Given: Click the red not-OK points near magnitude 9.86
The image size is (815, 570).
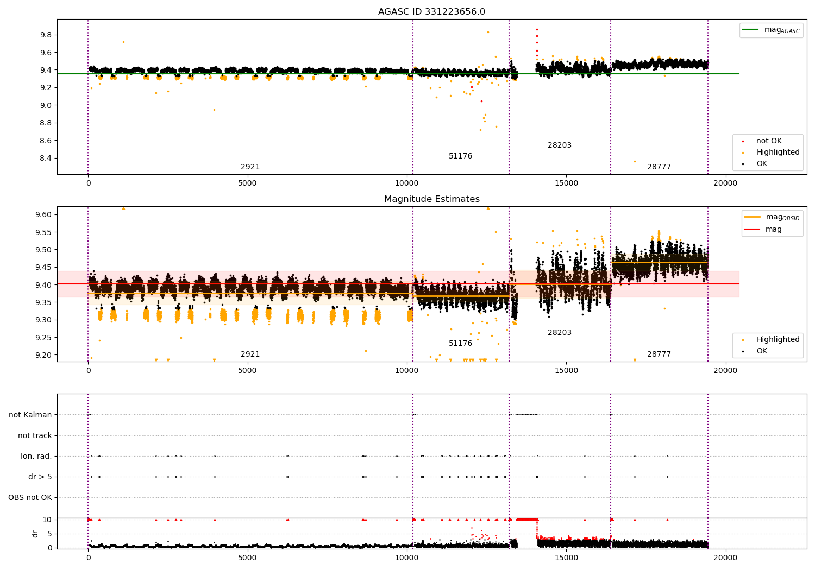Looking at the screenshot, I should [x=537, y=30].
